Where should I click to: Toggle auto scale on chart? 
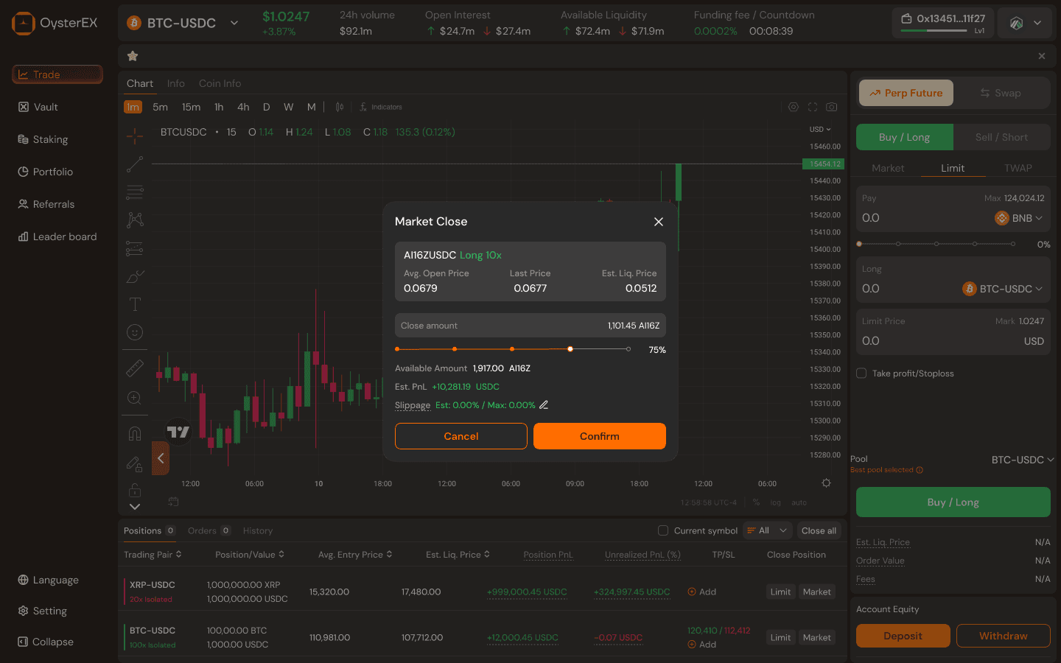click(799, 502)
